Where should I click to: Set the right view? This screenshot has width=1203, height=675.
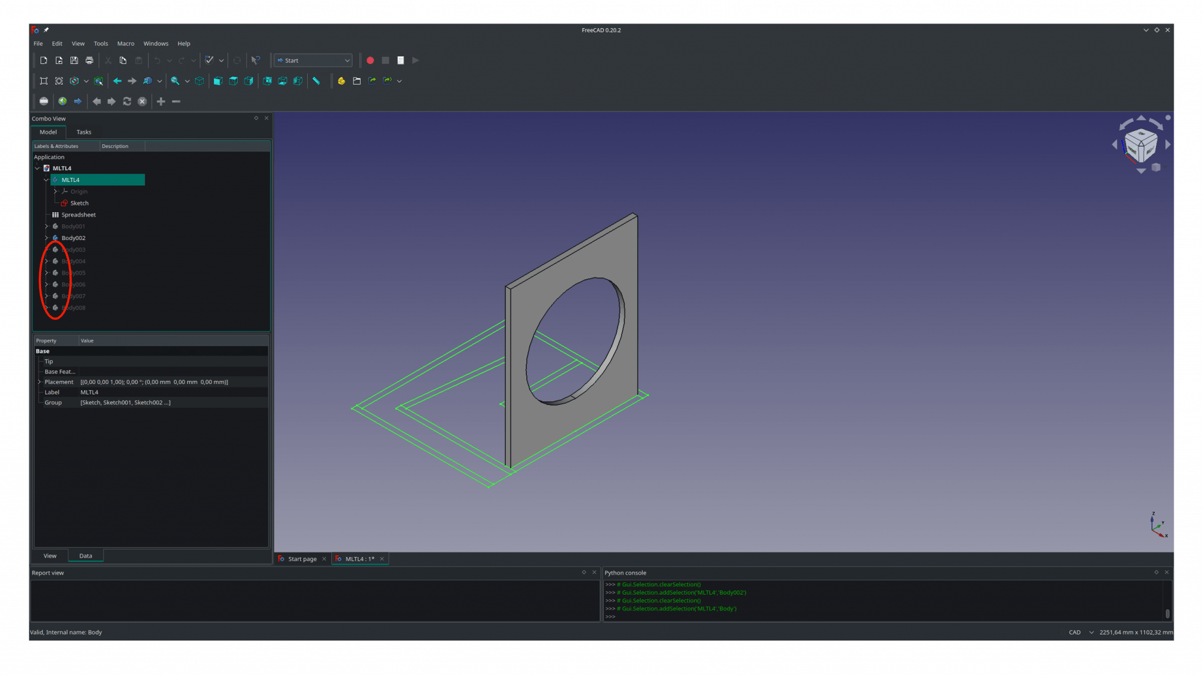click(248, 81)
